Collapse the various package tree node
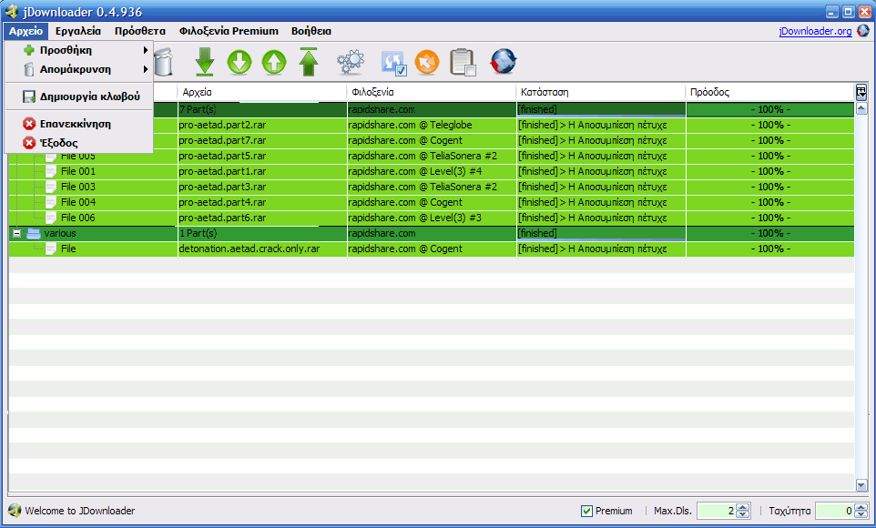This screenshot has height=528, width=876. pyautogui.click(x=16, y=234)
